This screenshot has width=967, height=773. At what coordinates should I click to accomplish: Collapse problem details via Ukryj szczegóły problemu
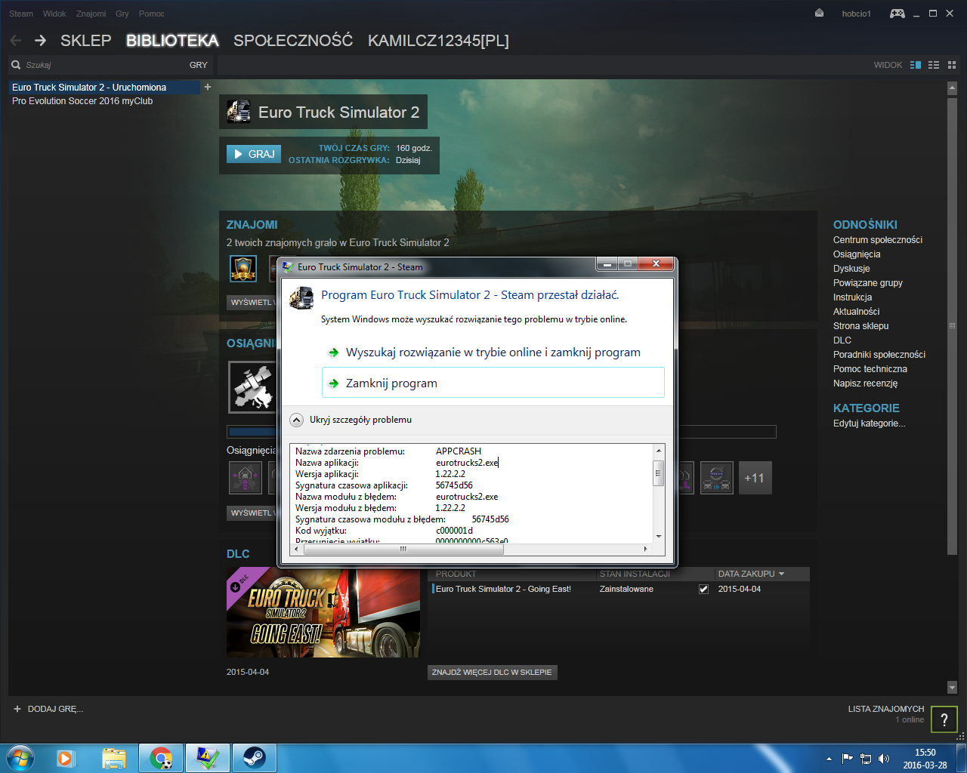click(351, 420)
